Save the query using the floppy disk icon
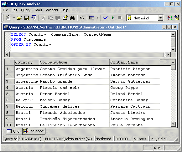Screen dimensions: 182x152 [27, 18]
